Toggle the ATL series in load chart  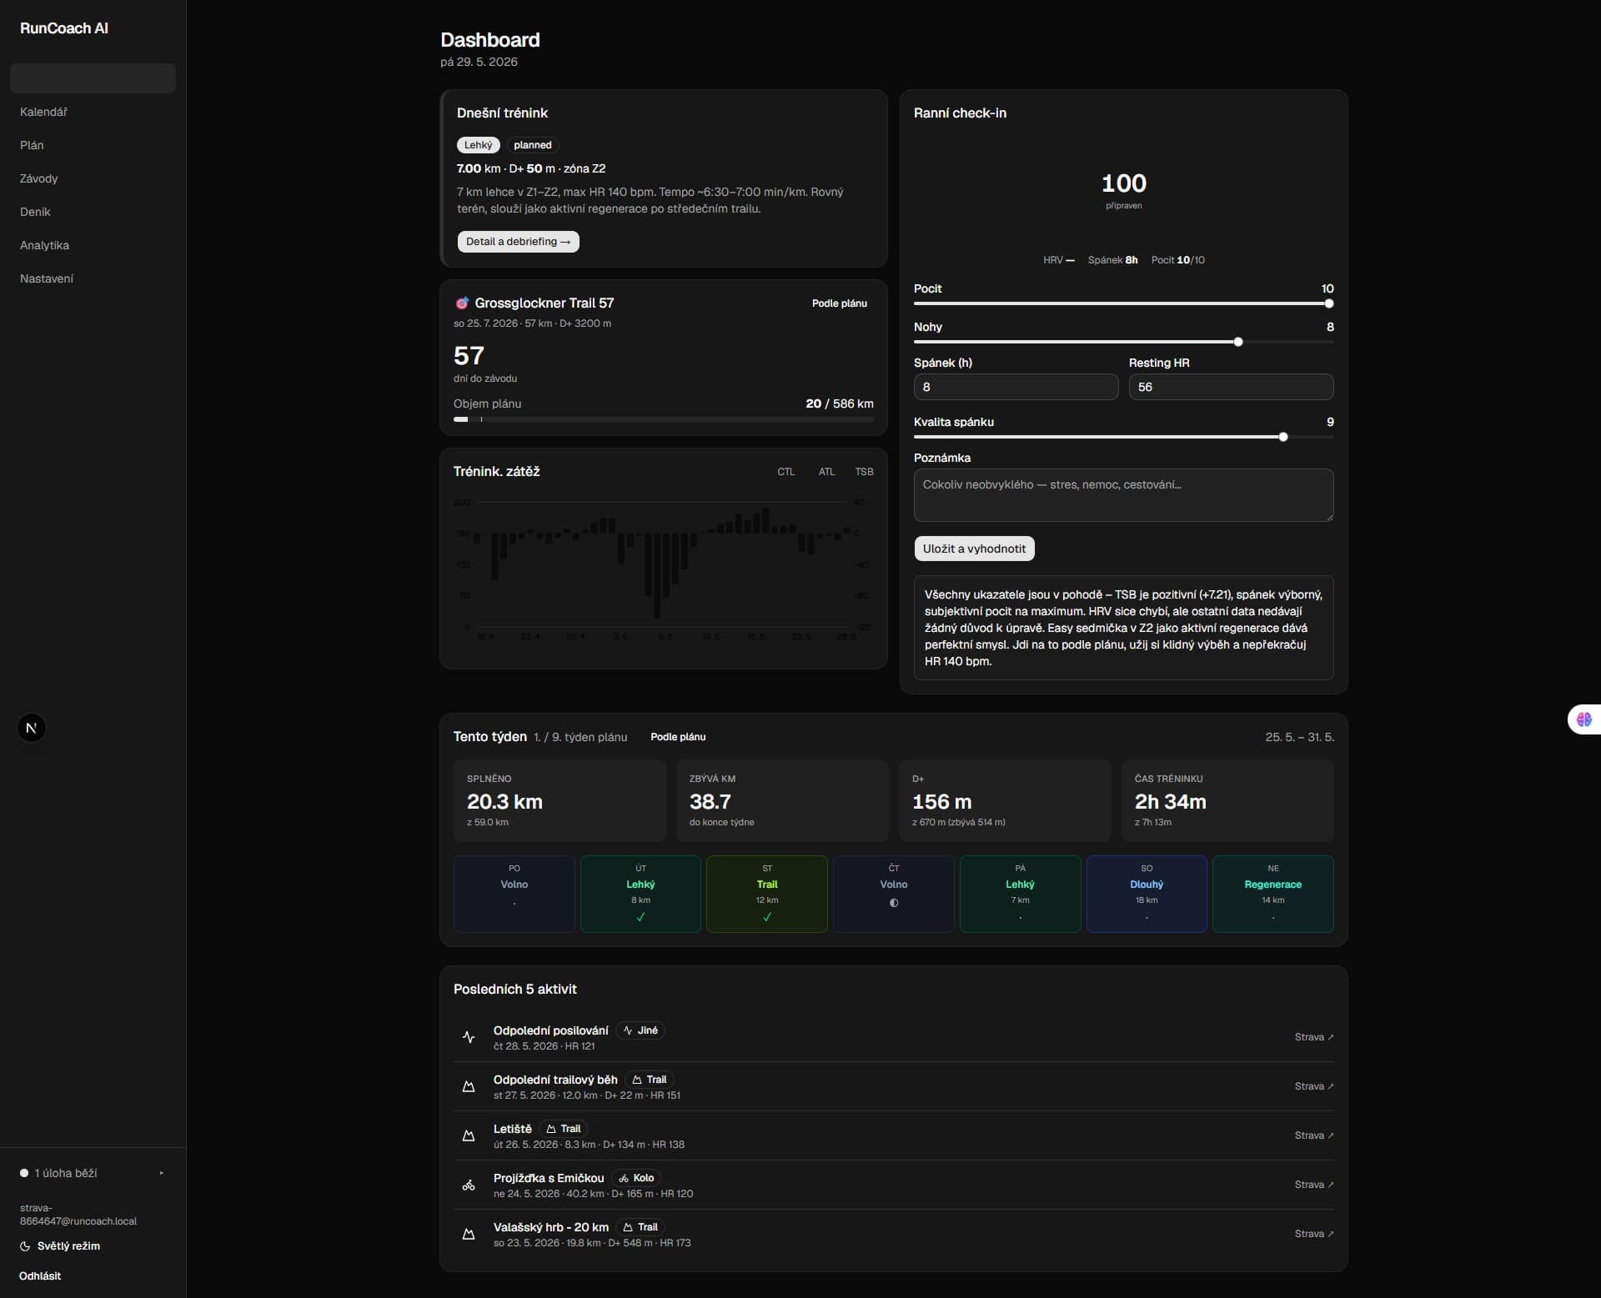click(826, 472)
